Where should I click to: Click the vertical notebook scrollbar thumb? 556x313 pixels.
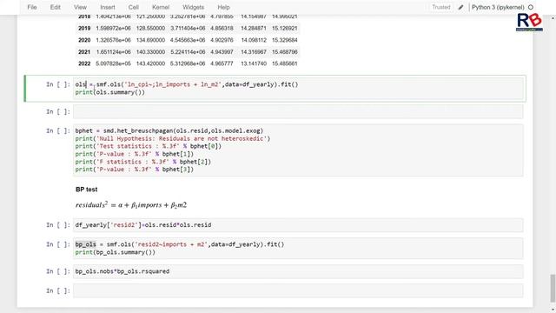[553, 288]
